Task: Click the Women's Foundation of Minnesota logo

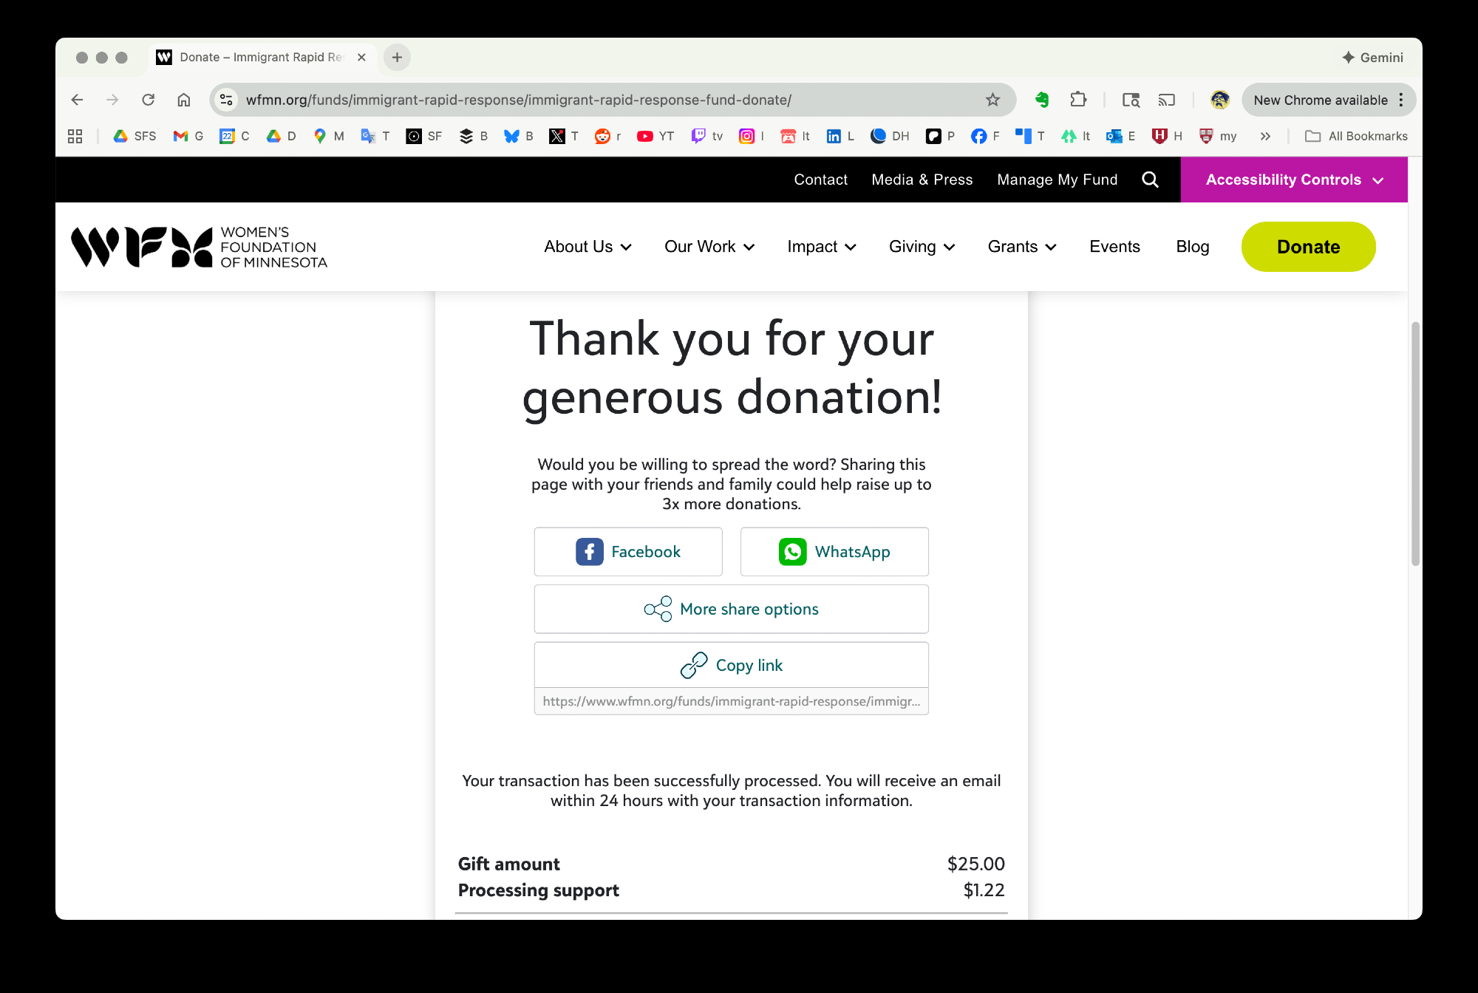Action: coord(199,247)
